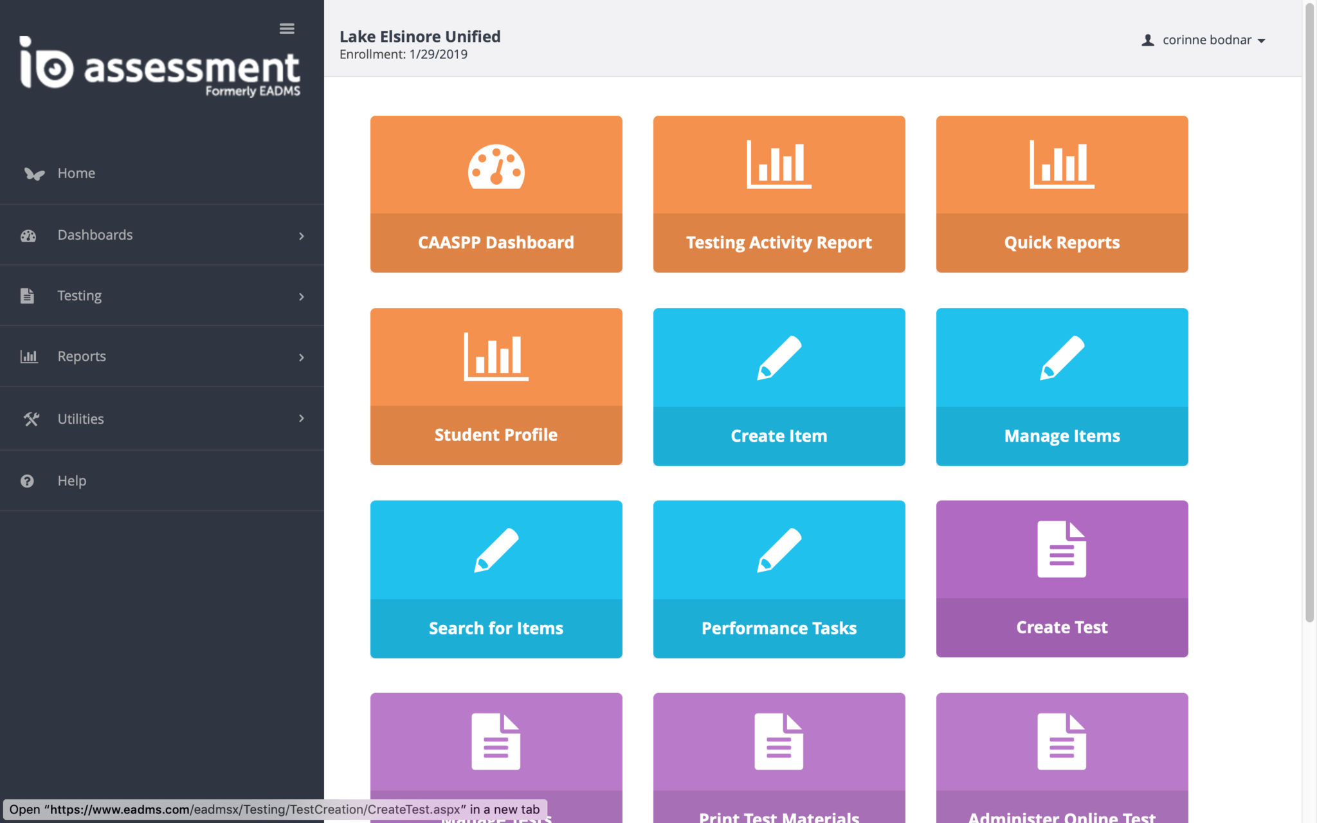Screen dimensions: 1317x823
Task: Expand the Reports sidebar chevron
Action: 301,357
